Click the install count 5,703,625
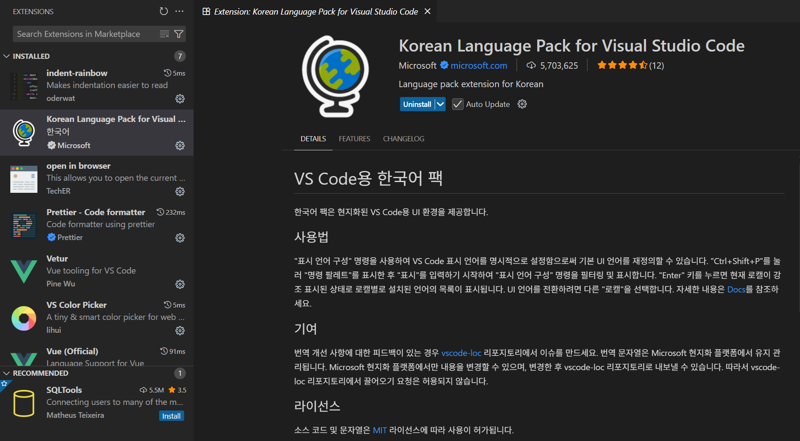 [x=552, y=65]
